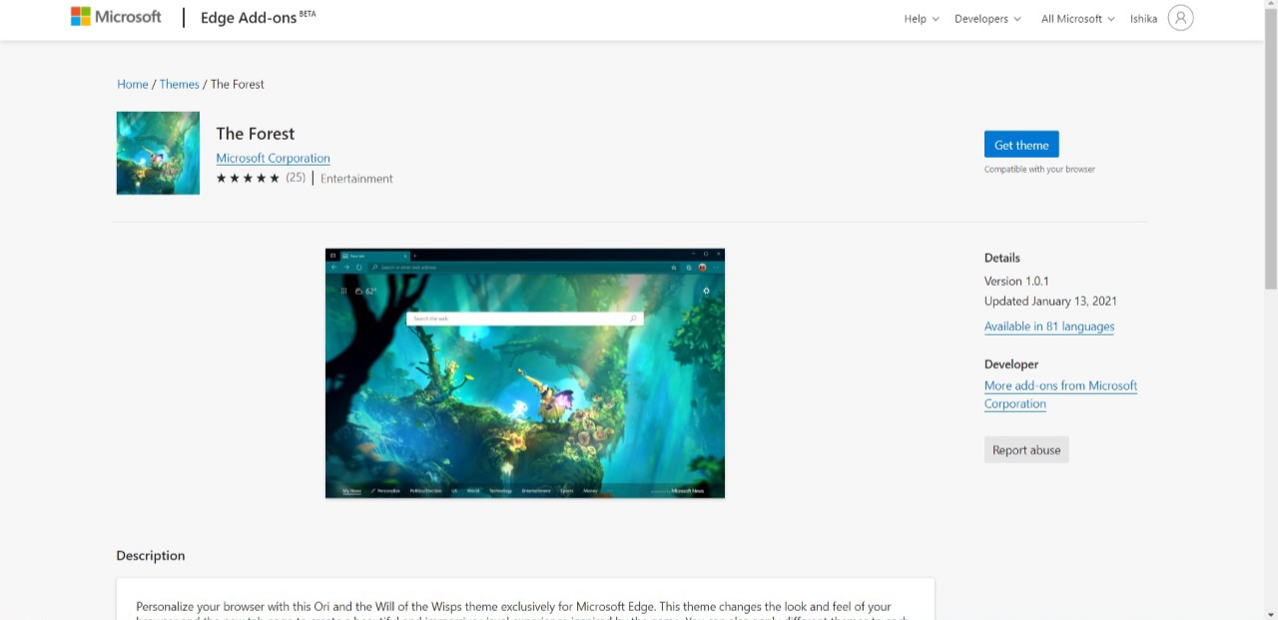This screenshot has width=1278, height=620.
Task: Click the Compatible with your browser note
Action: click(1039, 170)
